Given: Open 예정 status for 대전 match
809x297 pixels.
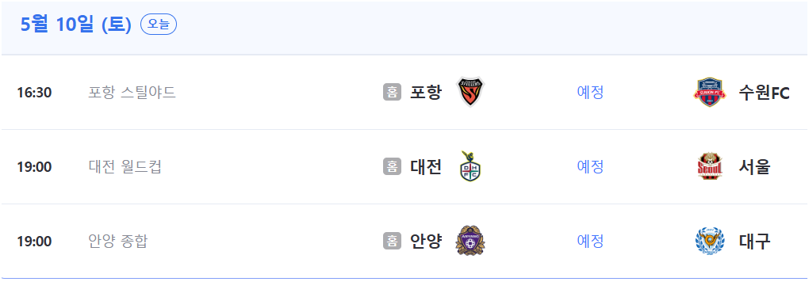Looking at the screenshot, I should coord(590,166).
